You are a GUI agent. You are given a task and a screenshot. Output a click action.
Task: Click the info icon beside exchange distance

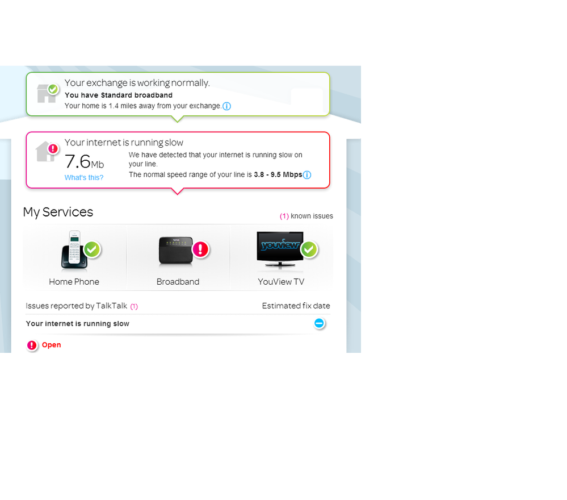click(226, 106)
